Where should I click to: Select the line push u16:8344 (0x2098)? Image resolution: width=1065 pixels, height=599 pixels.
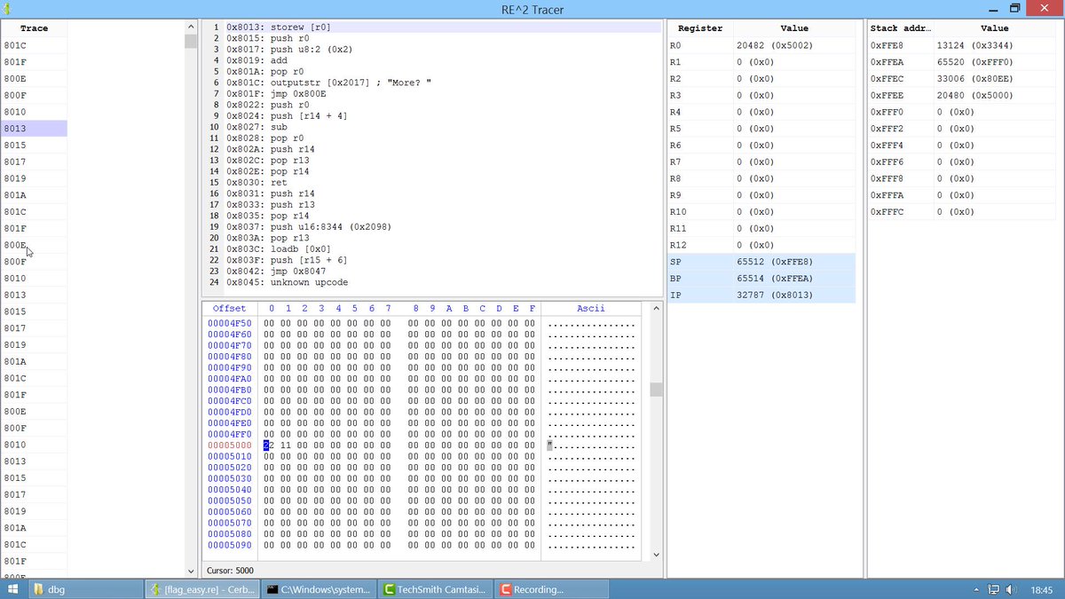pyautogui.click(x=308, y=226)
